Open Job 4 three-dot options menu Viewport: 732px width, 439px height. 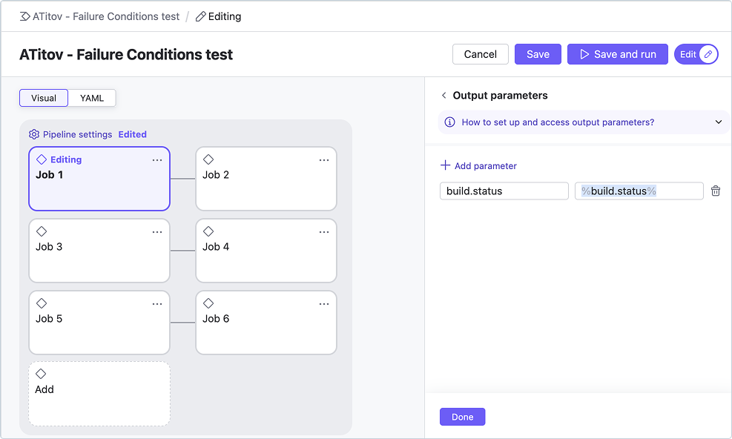coord(324,232)
